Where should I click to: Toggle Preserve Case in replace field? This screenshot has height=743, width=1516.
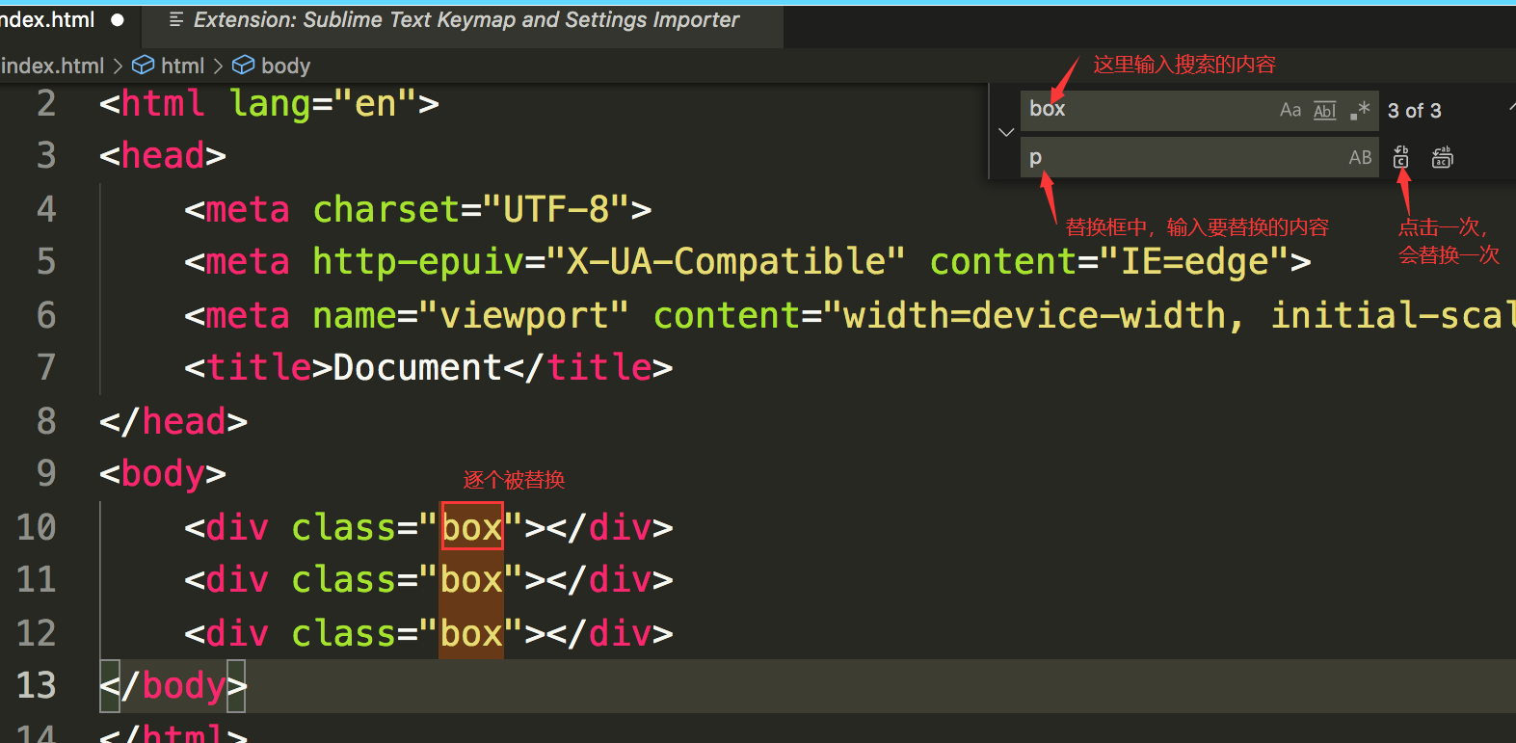(1360, 157)
